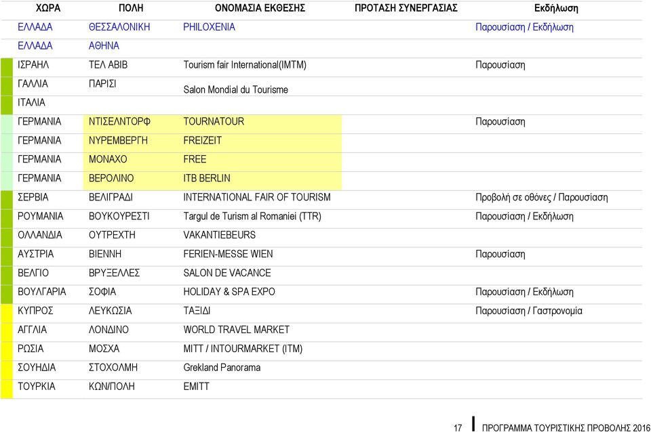Click the ΠΑΡΙΣΙ city cell
The width and height of the screenshot is (651, 432).
coord(102,84)
